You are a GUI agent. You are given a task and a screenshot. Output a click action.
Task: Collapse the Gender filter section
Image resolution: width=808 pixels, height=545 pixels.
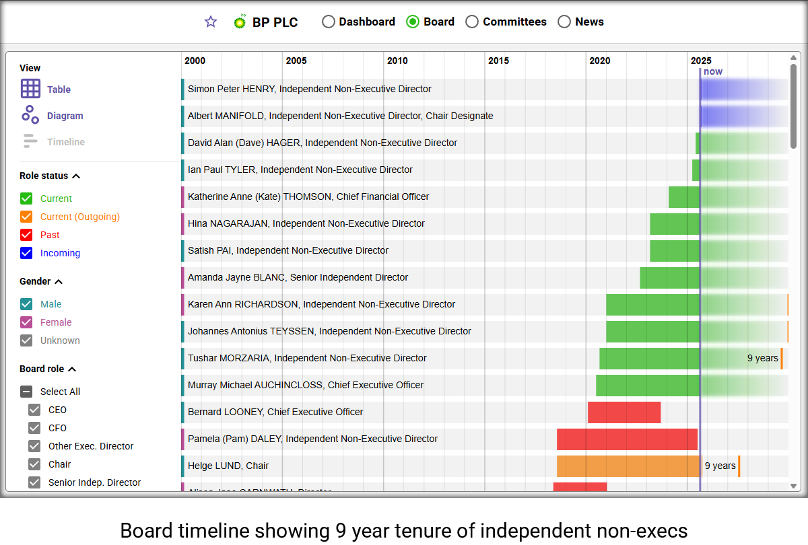[x=59, y=281]
